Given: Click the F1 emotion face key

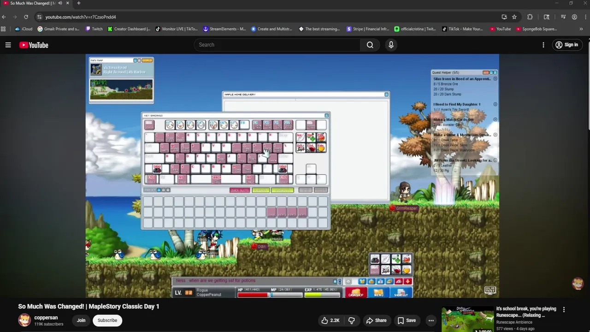Looking at the screenshot, I should [x=170, y=125].
